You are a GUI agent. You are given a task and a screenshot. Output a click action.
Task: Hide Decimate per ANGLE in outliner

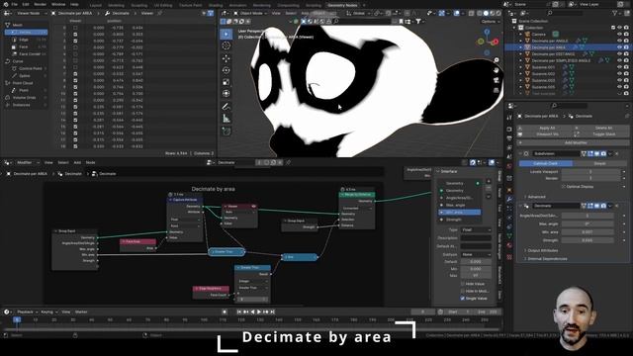pos(619,41)
